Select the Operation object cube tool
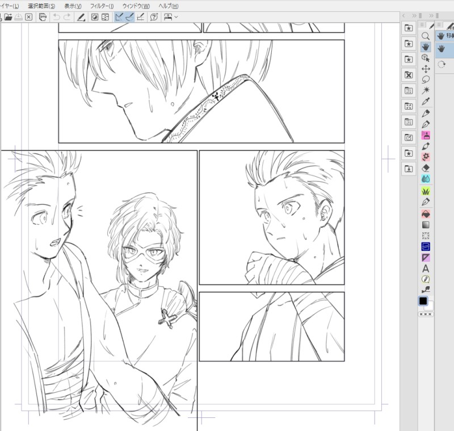454x431 pixels. 425,58
